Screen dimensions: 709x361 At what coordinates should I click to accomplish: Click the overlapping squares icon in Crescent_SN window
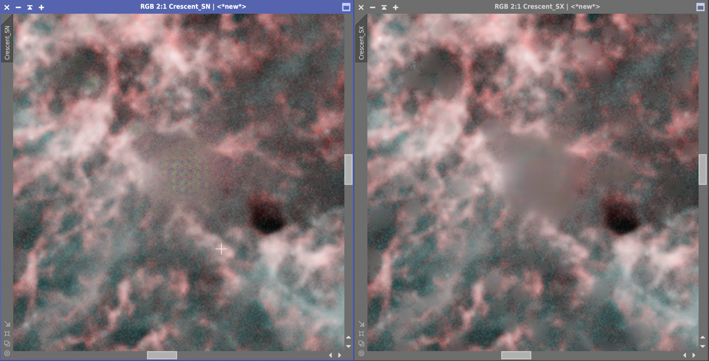[7, 343]
